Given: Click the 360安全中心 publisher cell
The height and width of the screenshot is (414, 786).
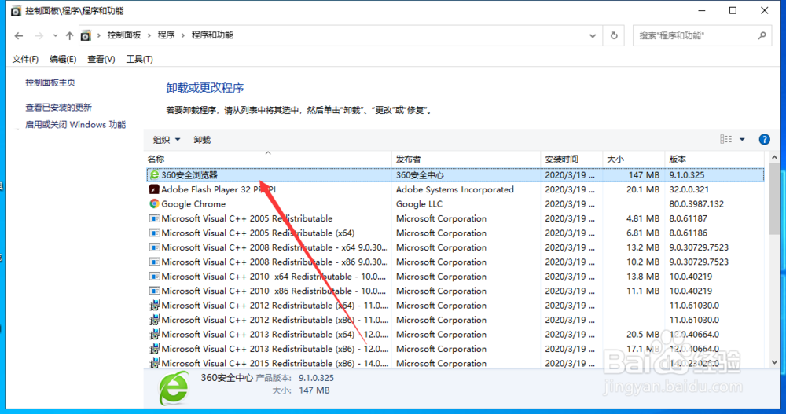Looking at the screenshot, I should tap(420, 175).
